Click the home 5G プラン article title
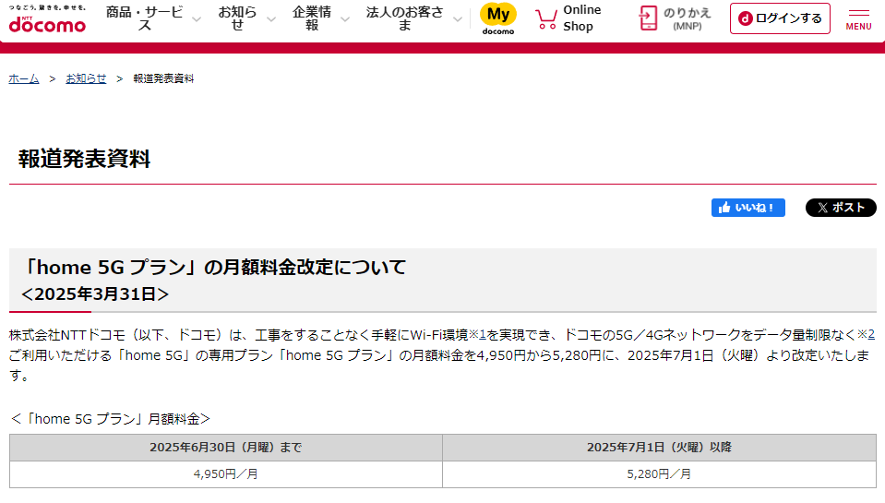Image resolution: width=885 pixels, height=503 pixels. click(213, 267)
